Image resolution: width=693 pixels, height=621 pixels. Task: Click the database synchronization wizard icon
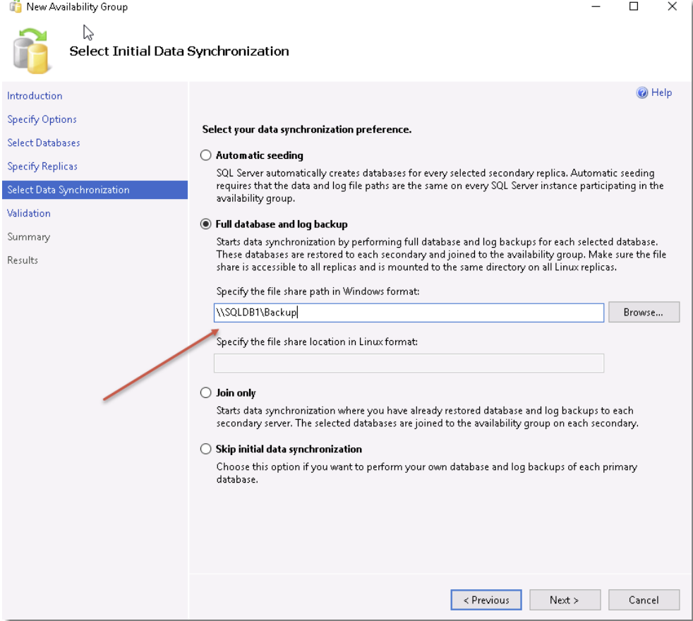pyautogui.click(x=31, y=52)
